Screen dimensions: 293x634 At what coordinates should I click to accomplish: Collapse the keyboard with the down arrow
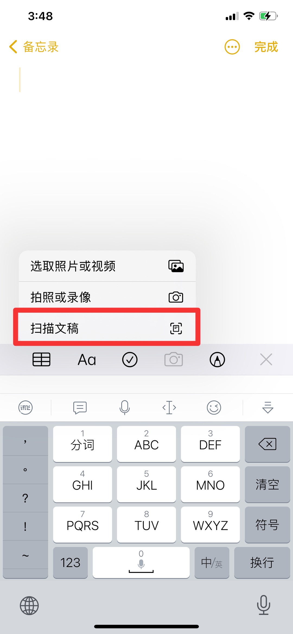click(268, 407)
